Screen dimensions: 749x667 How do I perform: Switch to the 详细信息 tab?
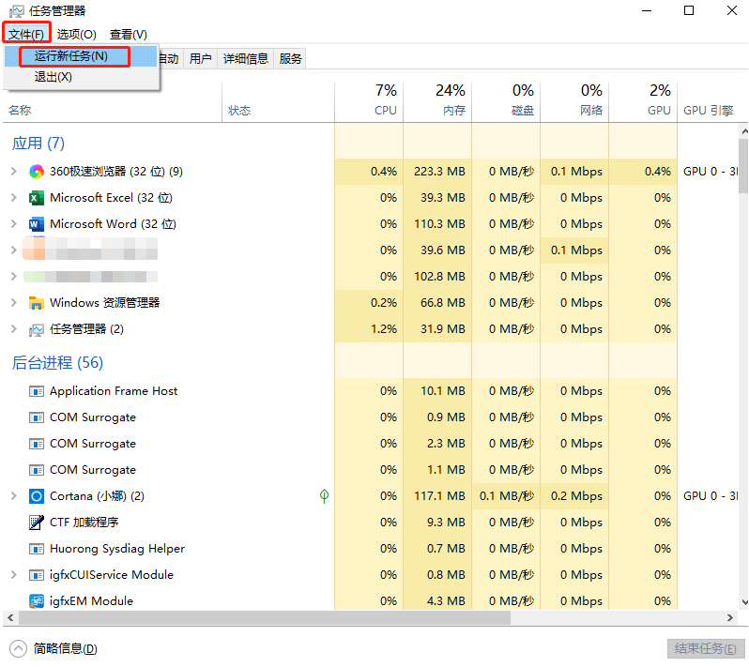[245, 58]
